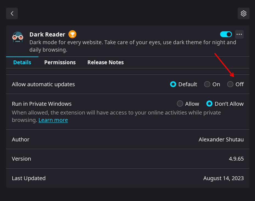Turn automatic updates On
Image resolution: width=255 pixels, height=201 pixels.
[x=207, y=84]
